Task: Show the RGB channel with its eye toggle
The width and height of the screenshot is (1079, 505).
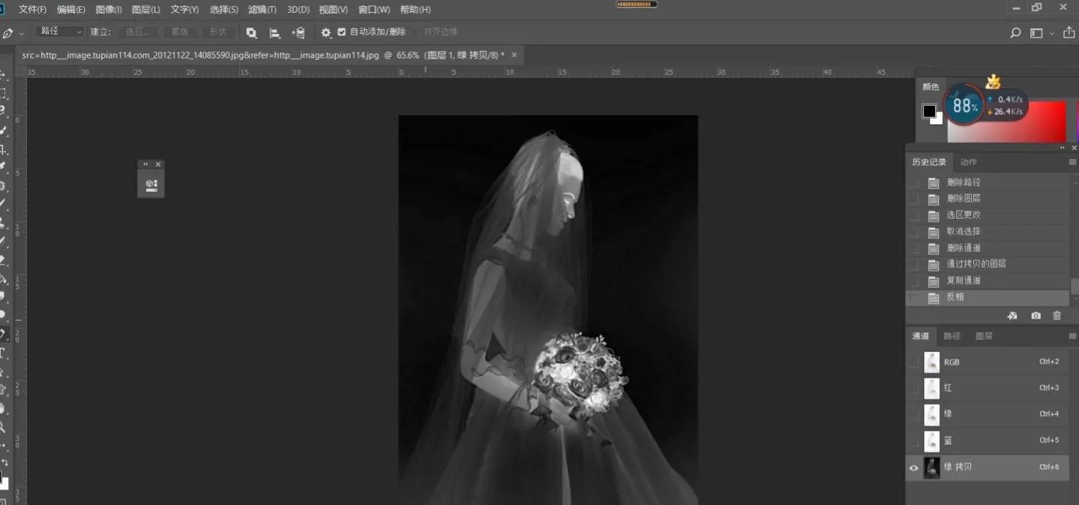Action: 913,362
